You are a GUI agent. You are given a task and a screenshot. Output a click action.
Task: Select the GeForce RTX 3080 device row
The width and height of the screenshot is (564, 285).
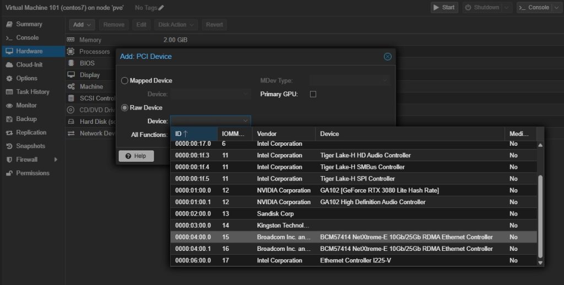354,190
